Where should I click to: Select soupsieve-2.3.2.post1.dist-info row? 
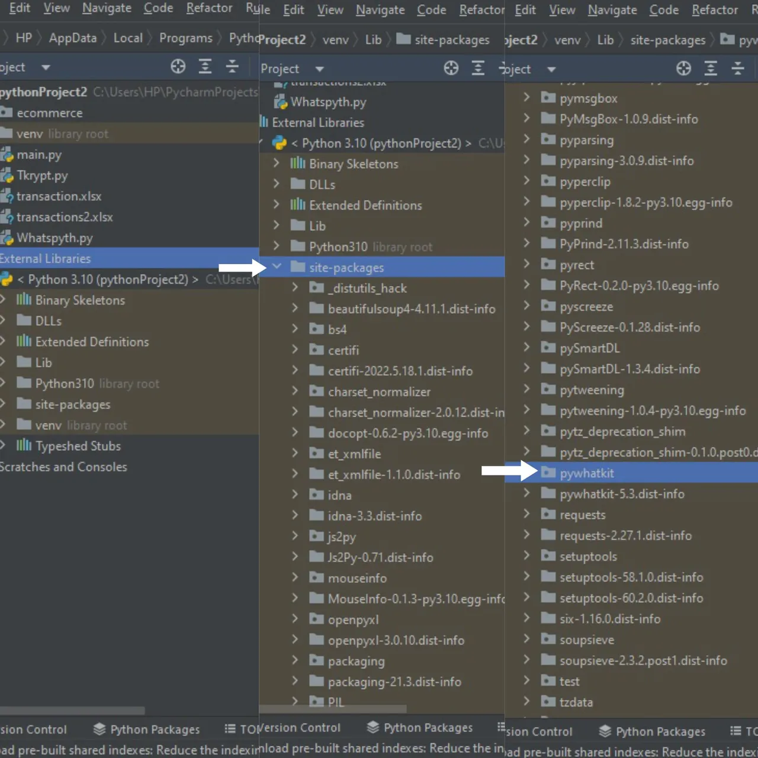tap(631, 660)
